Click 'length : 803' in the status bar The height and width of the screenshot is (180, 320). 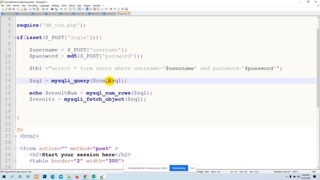click(202, 172)
